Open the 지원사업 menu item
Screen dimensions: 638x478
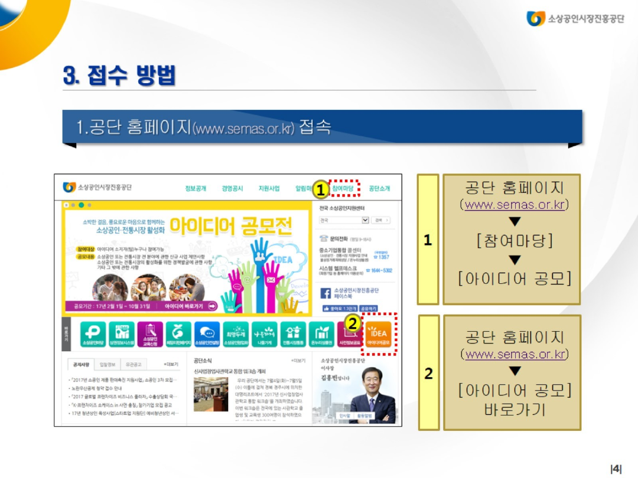click(x=269, y=188)
